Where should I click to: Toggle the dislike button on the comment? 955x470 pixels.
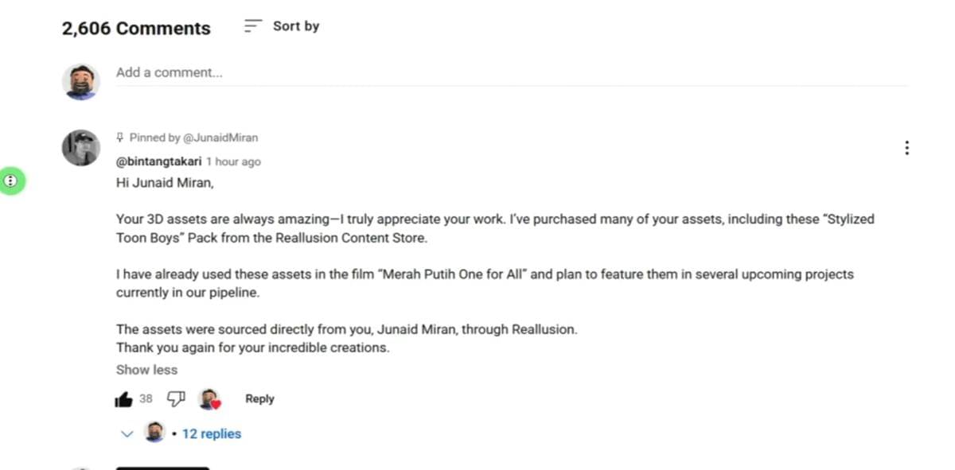click(x=176, y=398)
